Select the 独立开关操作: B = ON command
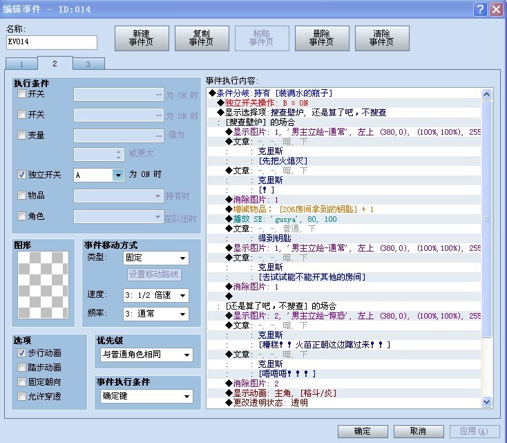507x443 pixels. click(x=344, y=103)
